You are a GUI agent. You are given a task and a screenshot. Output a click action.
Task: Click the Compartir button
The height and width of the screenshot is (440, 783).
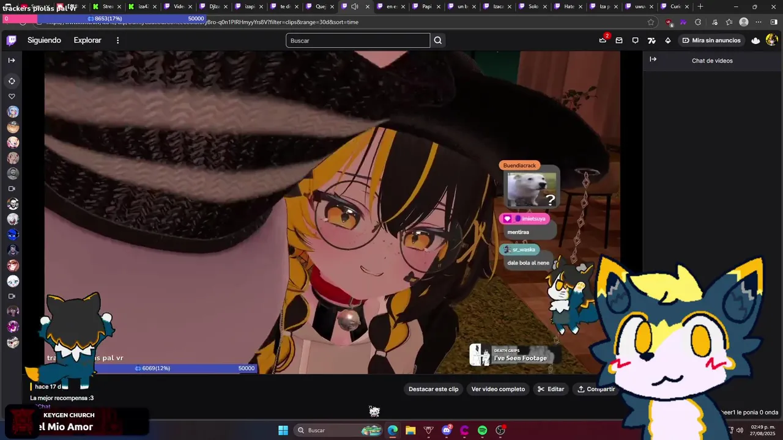pos(596,389)
